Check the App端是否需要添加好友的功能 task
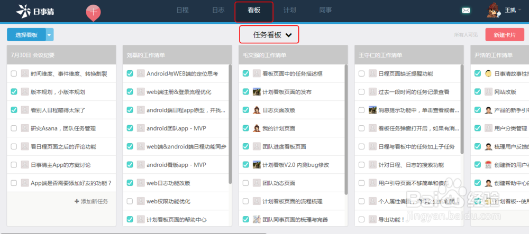 click(x=14, y=183)
